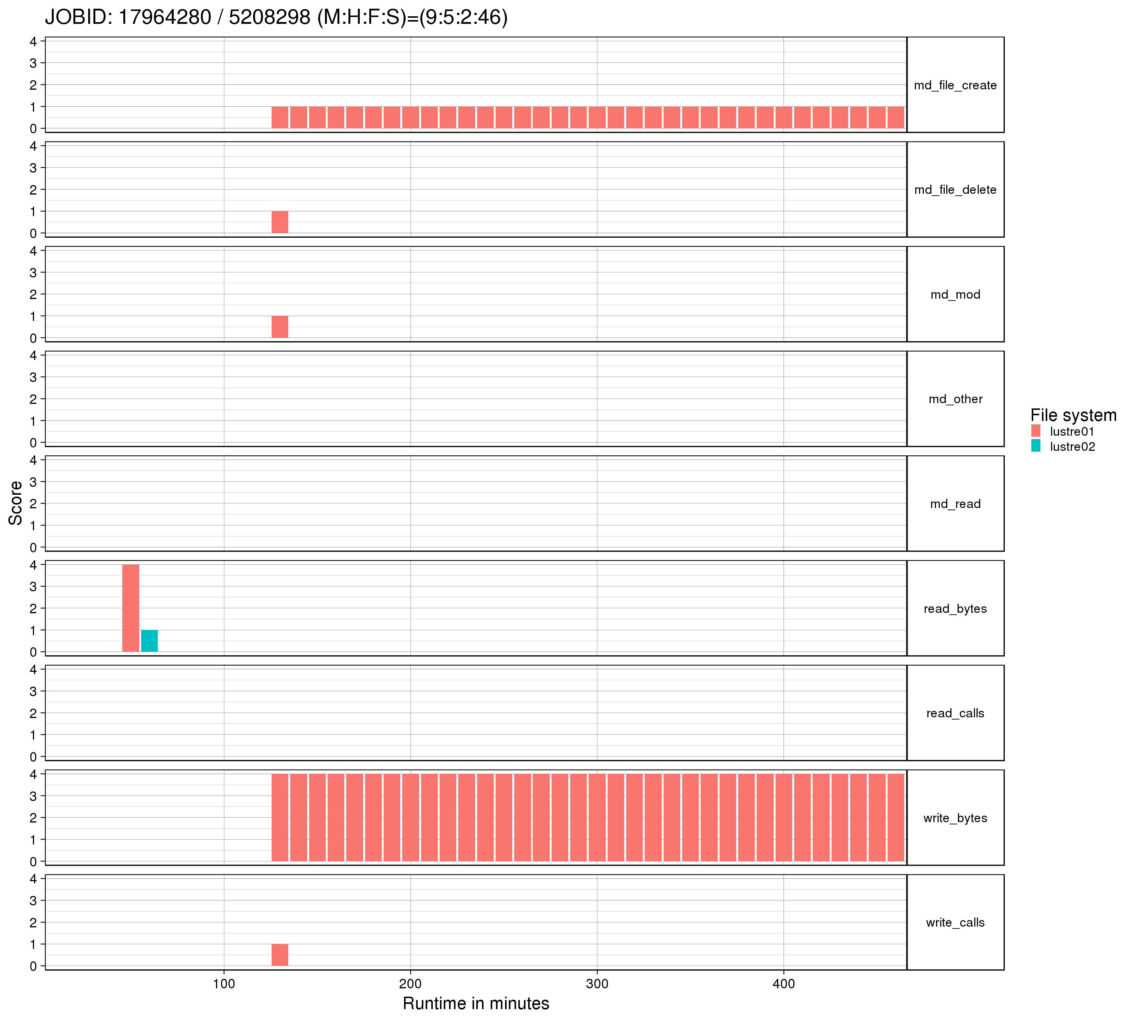Click the single write_calls bar
Screen dimensions: 1135x1022
click(x=280, y=955)
